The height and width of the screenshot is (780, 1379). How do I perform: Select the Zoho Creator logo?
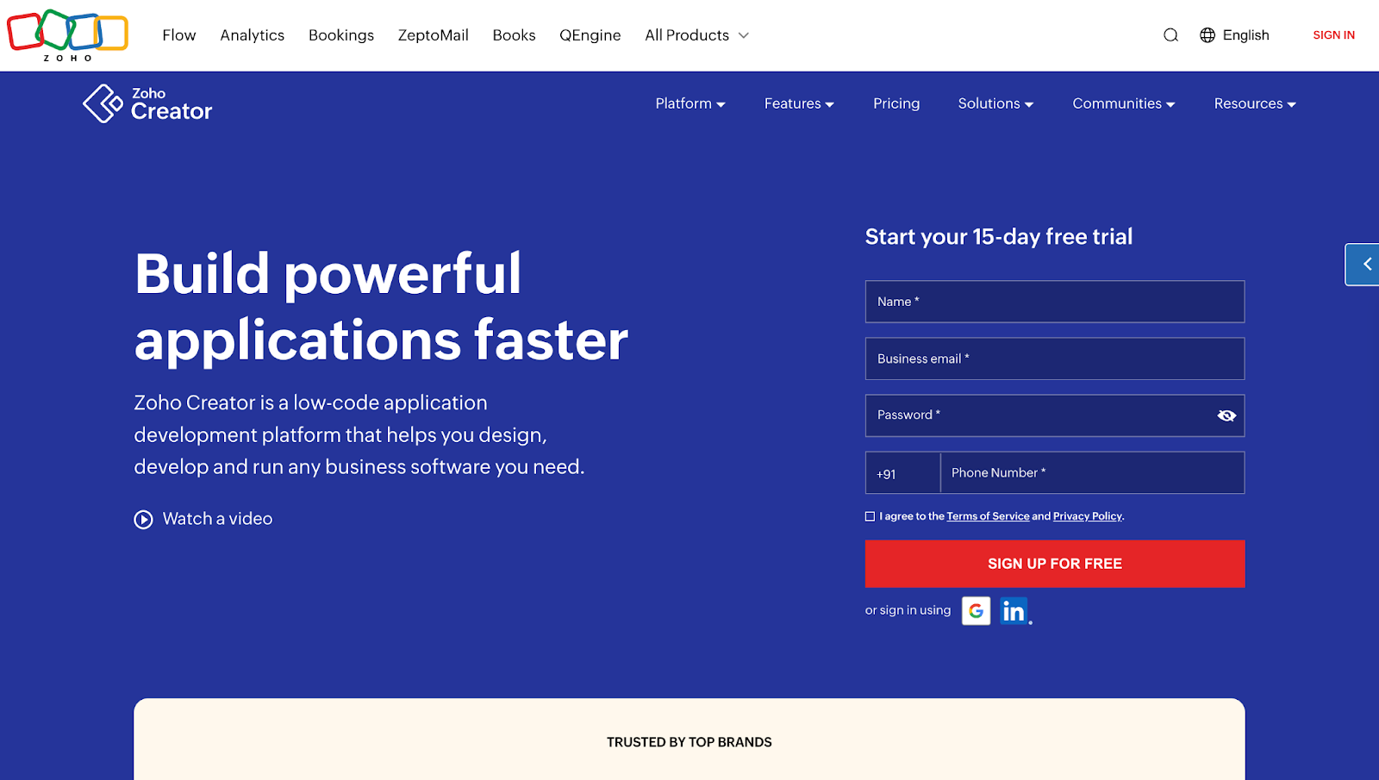pos(147,103)
